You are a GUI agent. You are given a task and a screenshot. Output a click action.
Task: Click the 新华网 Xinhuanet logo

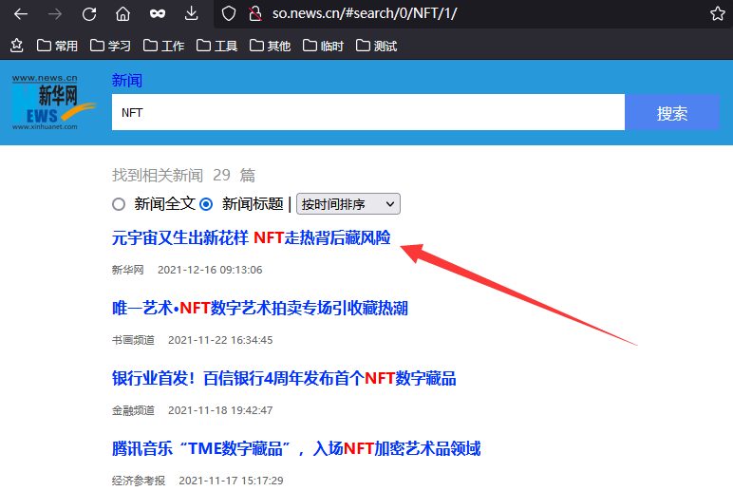(54, 102)
